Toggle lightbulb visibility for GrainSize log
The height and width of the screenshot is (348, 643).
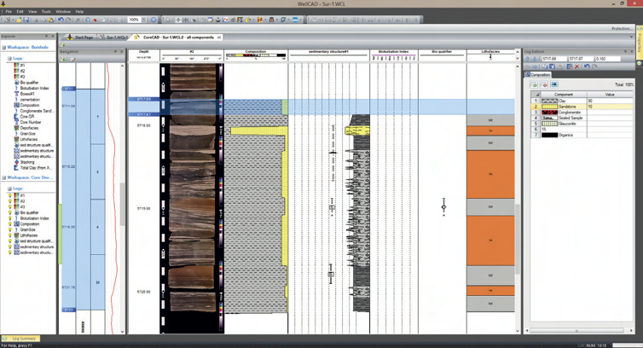(10, 229)
